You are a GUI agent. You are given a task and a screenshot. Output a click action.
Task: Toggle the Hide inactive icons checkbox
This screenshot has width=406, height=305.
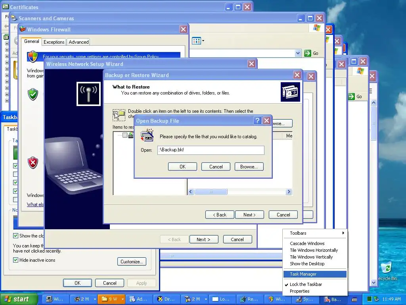point(15,260)
